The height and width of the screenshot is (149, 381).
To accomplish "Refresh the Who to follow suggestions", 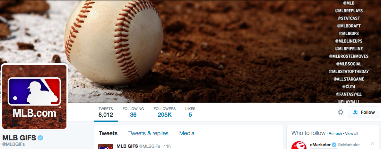I will [x=335, y=134].
